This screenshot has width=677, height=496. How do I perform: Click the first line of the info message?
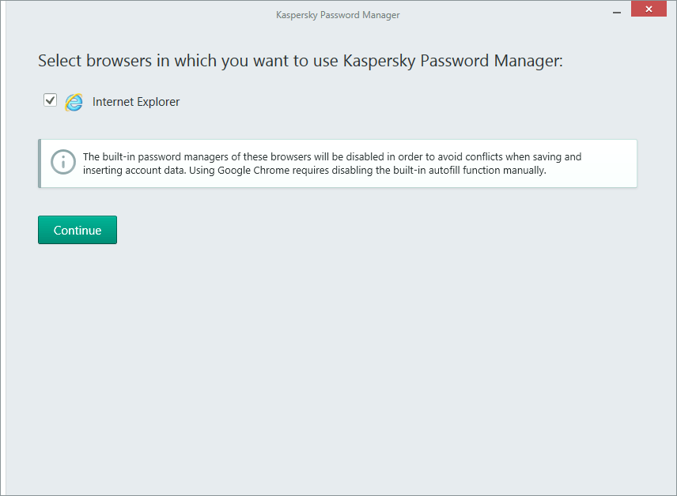pyautogui.click(x=332, y=156)
